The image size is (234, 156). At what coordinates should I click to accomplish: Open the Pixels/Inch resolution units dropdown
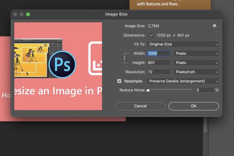pyautogui.click(x=196, y=72)
